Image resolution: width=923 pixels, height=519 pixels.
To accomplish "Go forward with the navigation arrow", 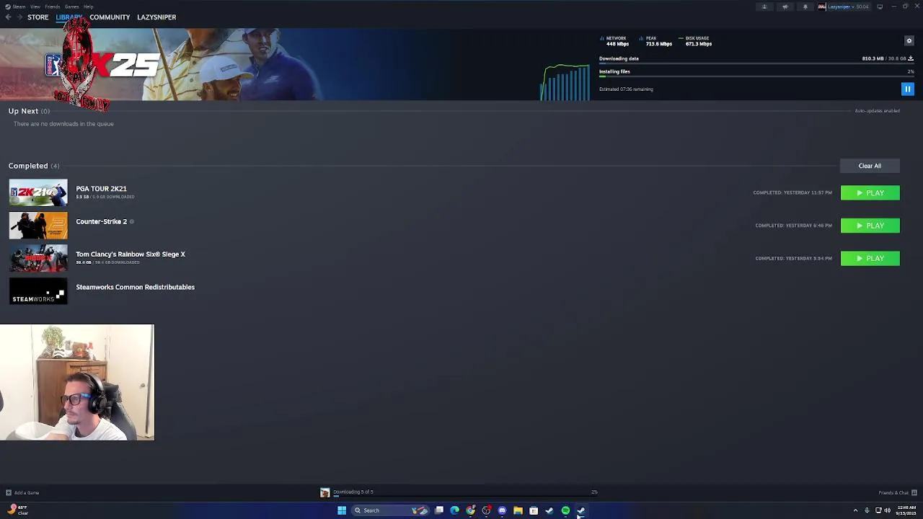I will (19, 17).
